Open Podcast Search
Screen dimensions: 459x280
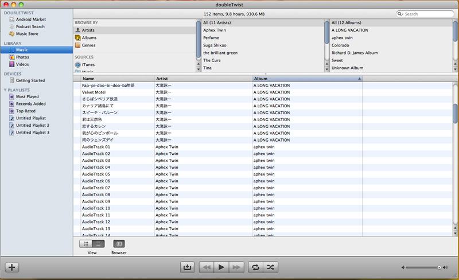30,26
